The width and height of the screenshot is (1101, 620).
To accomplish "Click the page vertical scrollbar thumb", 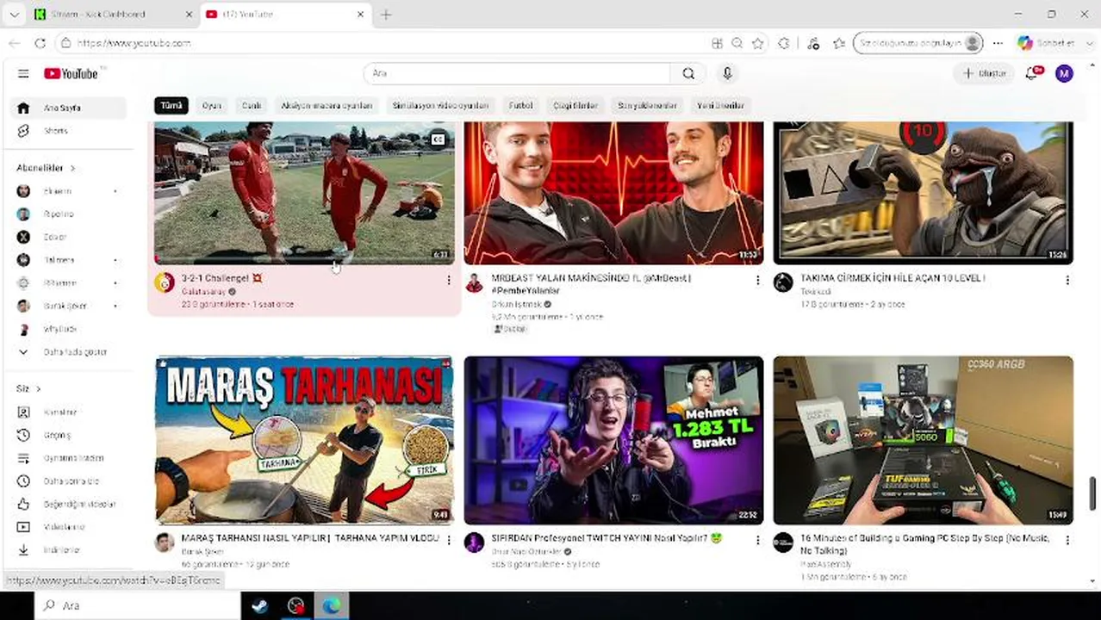I will point(1094,493).
